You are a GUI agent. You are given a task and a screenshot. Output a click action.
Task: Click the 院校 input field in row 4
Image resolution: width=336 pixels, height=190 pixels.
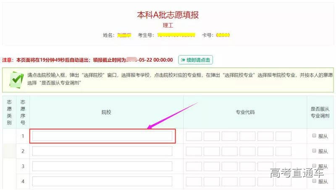pyautogui.click(x=102, y=181)
